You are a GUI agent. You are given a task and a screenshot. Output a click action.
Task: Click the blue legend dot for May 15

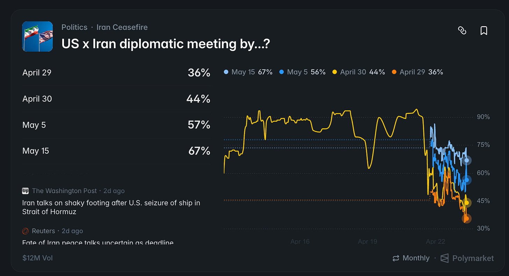pyautogui.click(x=225, y=72)
